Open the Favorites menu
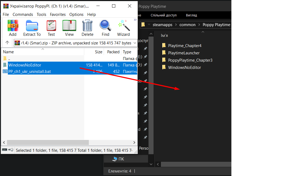 (58, 15)
